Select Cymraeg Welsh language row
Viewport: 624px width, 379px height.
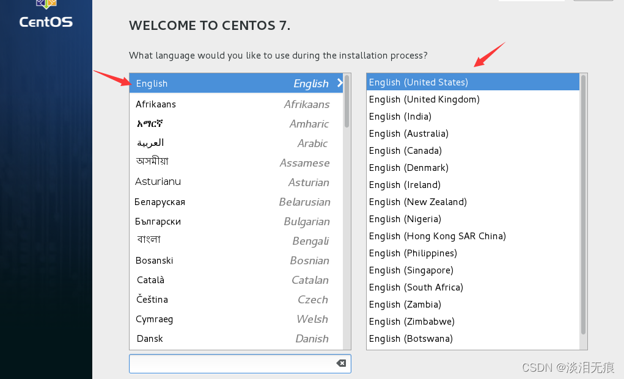236,319
